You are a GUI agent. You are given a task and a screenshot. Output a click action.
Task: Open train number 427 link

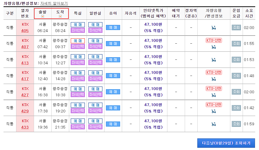pyautogui.click(x=25, y=95)
